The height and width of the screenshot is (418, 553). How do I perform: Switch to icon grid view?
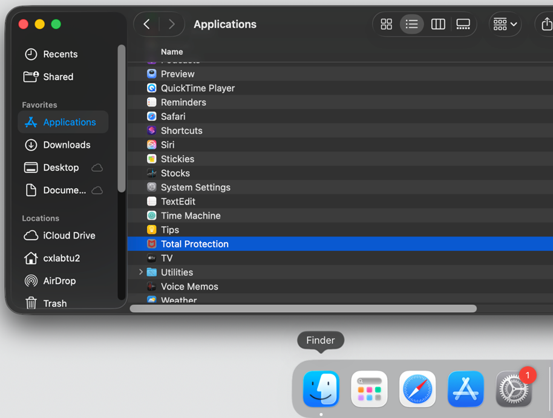click(x=386, y=24)
